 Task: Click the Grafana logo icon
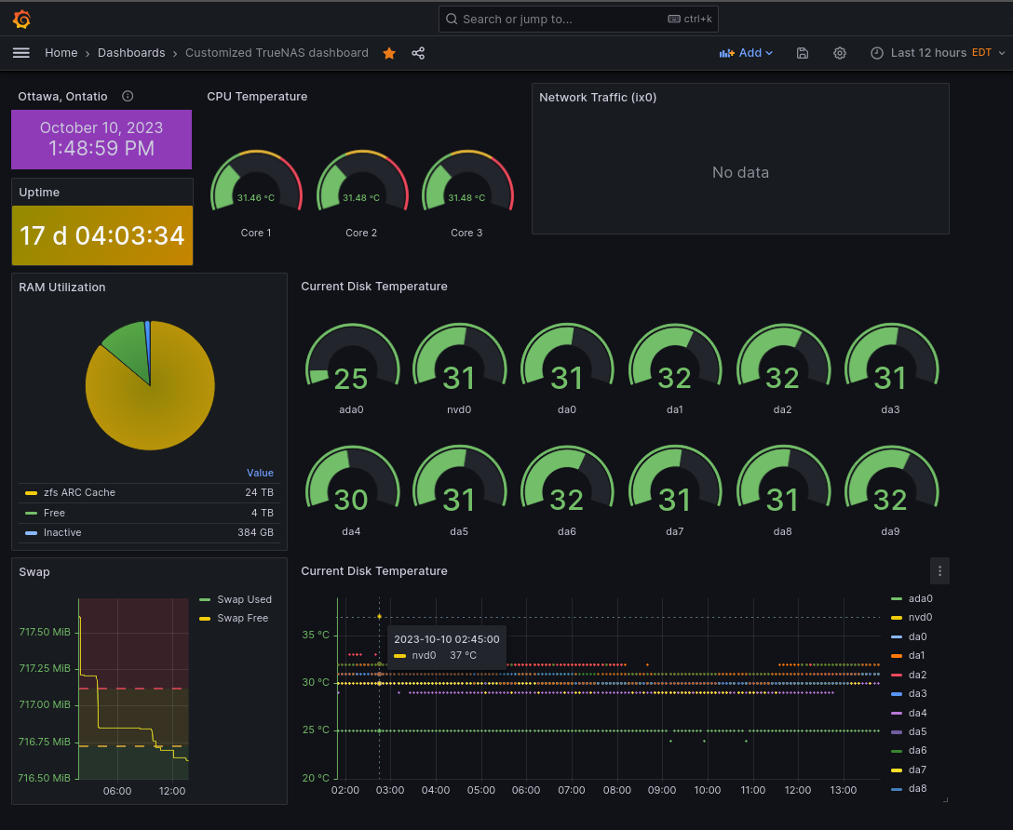tap(22, 19)
